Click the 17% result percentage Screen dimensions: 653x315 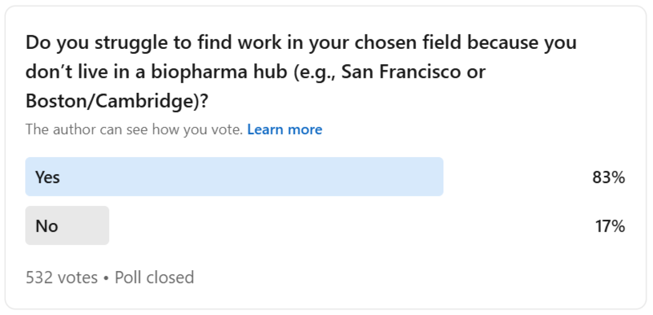(x=610, y=226)
